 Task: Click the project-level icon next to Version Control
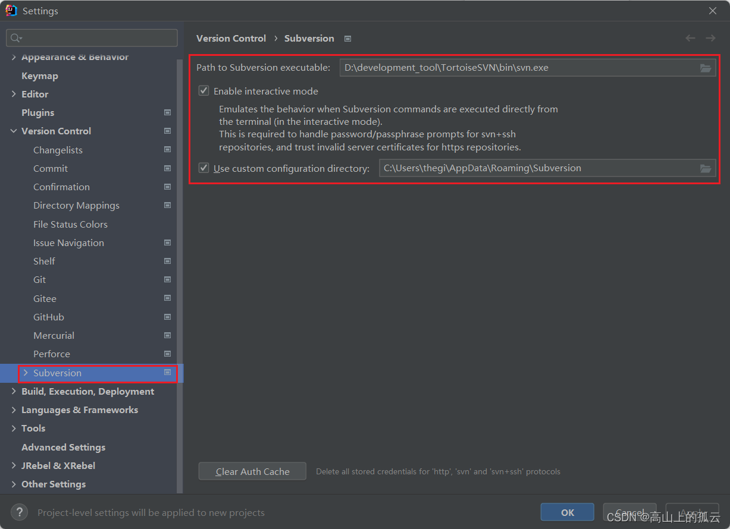167,131
